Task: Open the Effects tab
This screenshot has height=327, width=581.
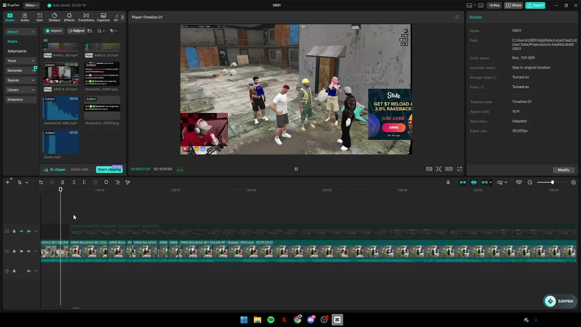Action: coord(69,17)
